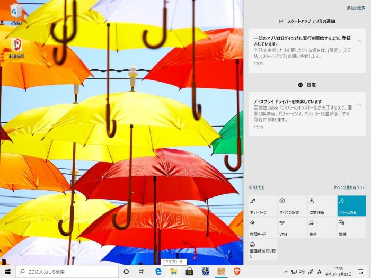Click the Cortana circle icon

pos(126,272)
